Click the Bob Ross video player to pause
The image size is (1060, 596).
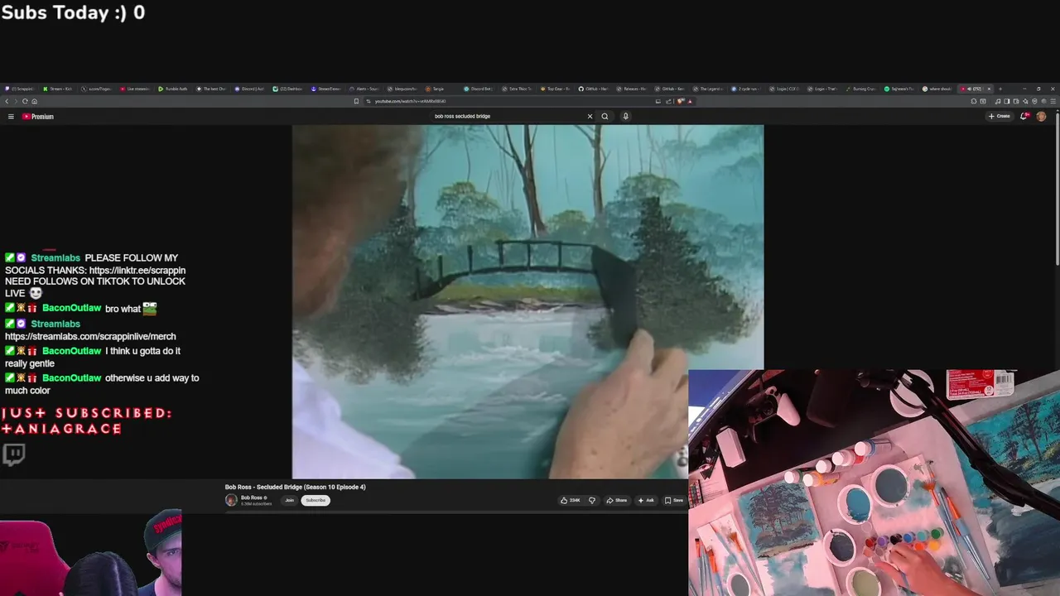tap(528, 301)
